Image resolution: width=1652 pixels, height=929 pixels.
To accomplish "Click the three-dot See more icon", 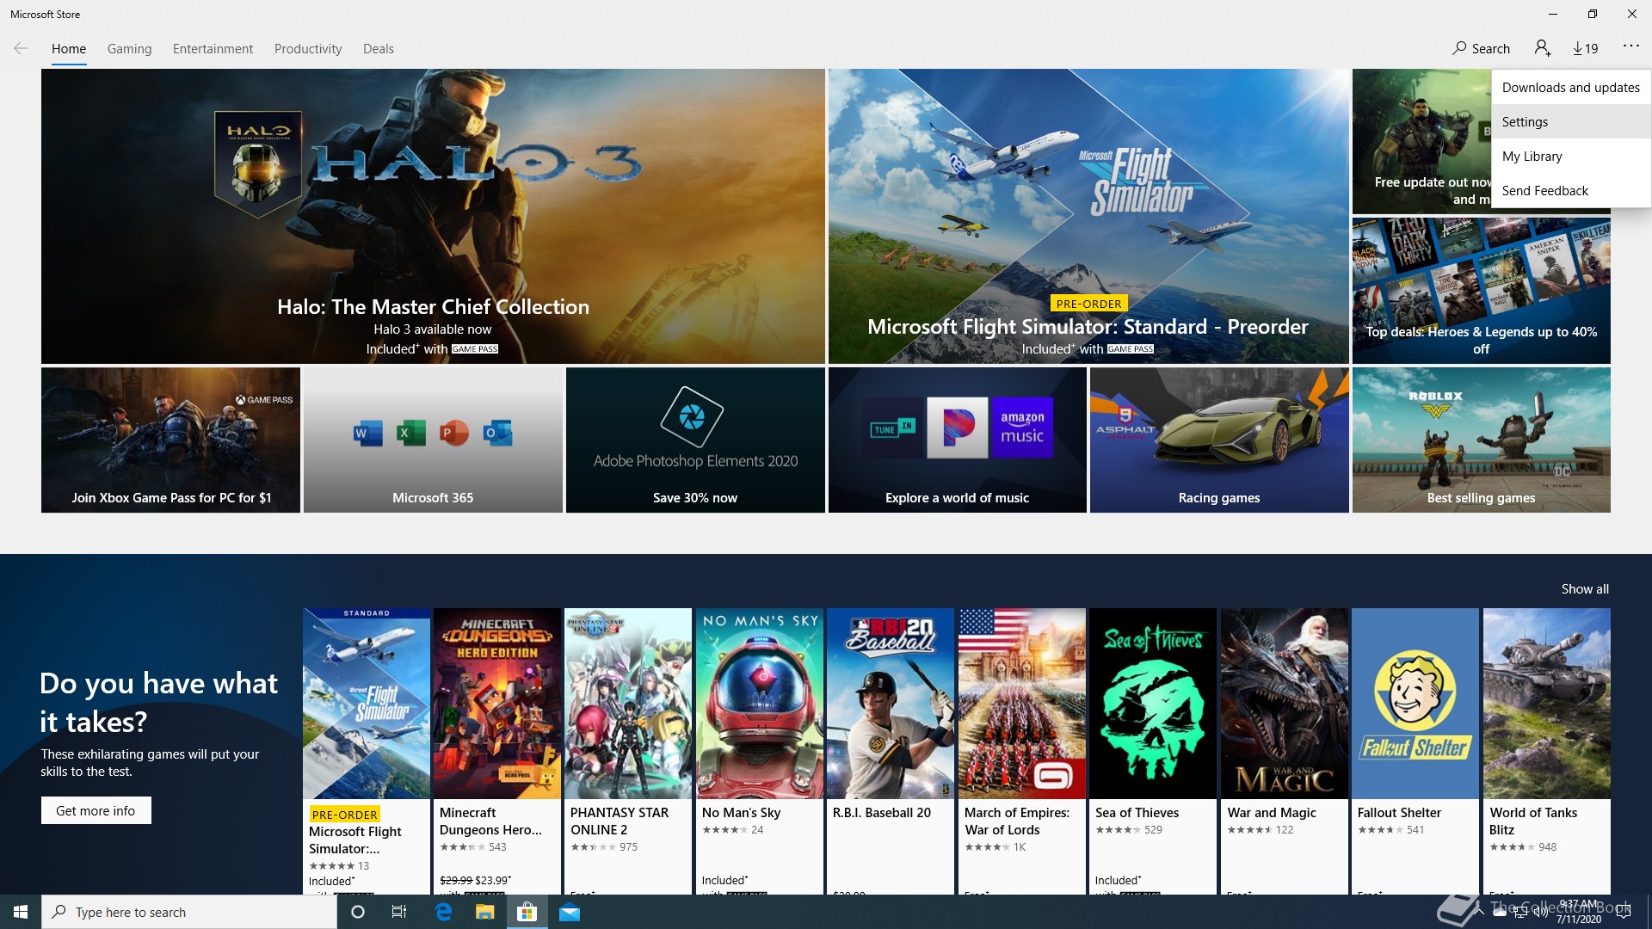I will click(x=1630, y=46).
